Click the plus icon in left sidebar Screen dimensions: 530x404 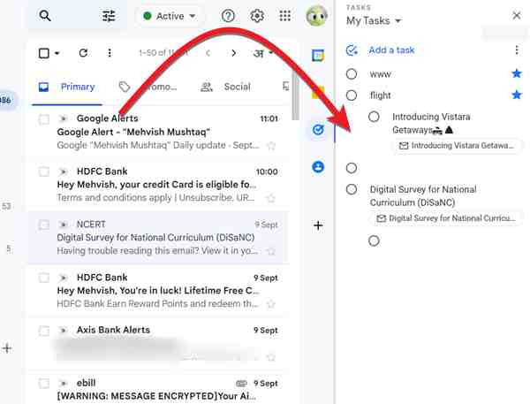click(x=7, y=348)
